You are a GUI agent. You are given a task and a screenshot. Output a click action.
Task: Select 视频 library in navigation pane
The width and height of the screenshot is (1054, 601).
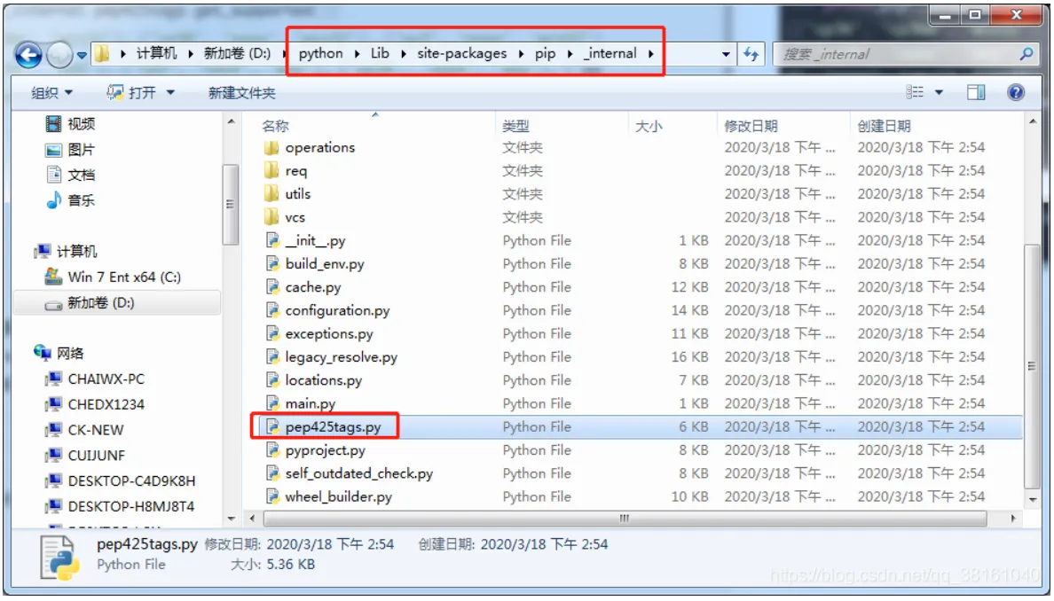click(71, 123)
